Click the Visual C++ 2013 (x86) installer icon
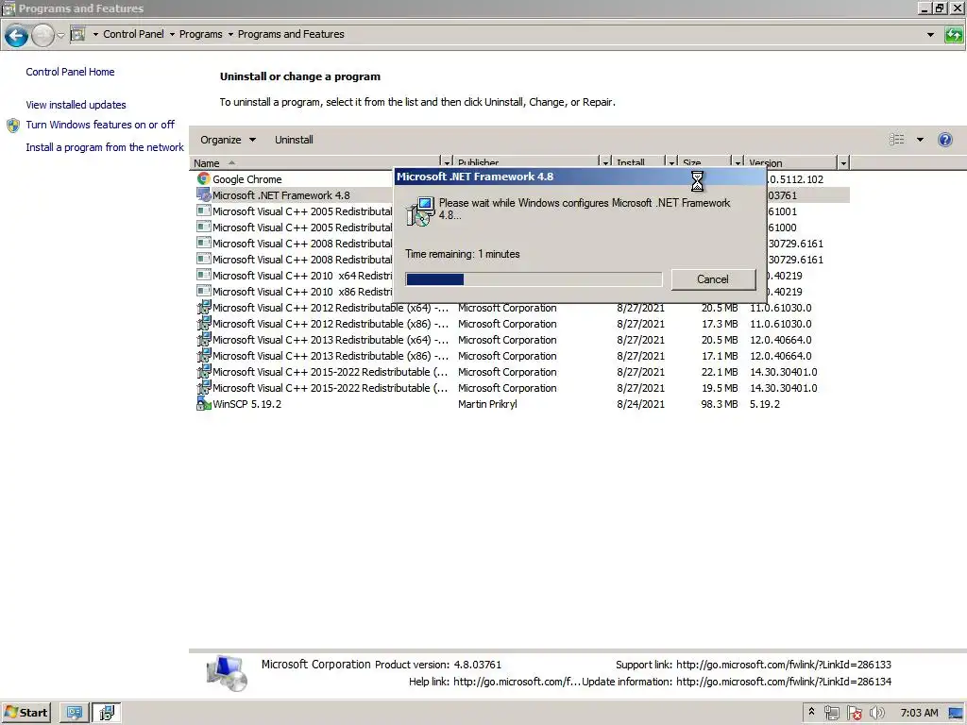 pos(204,356)
